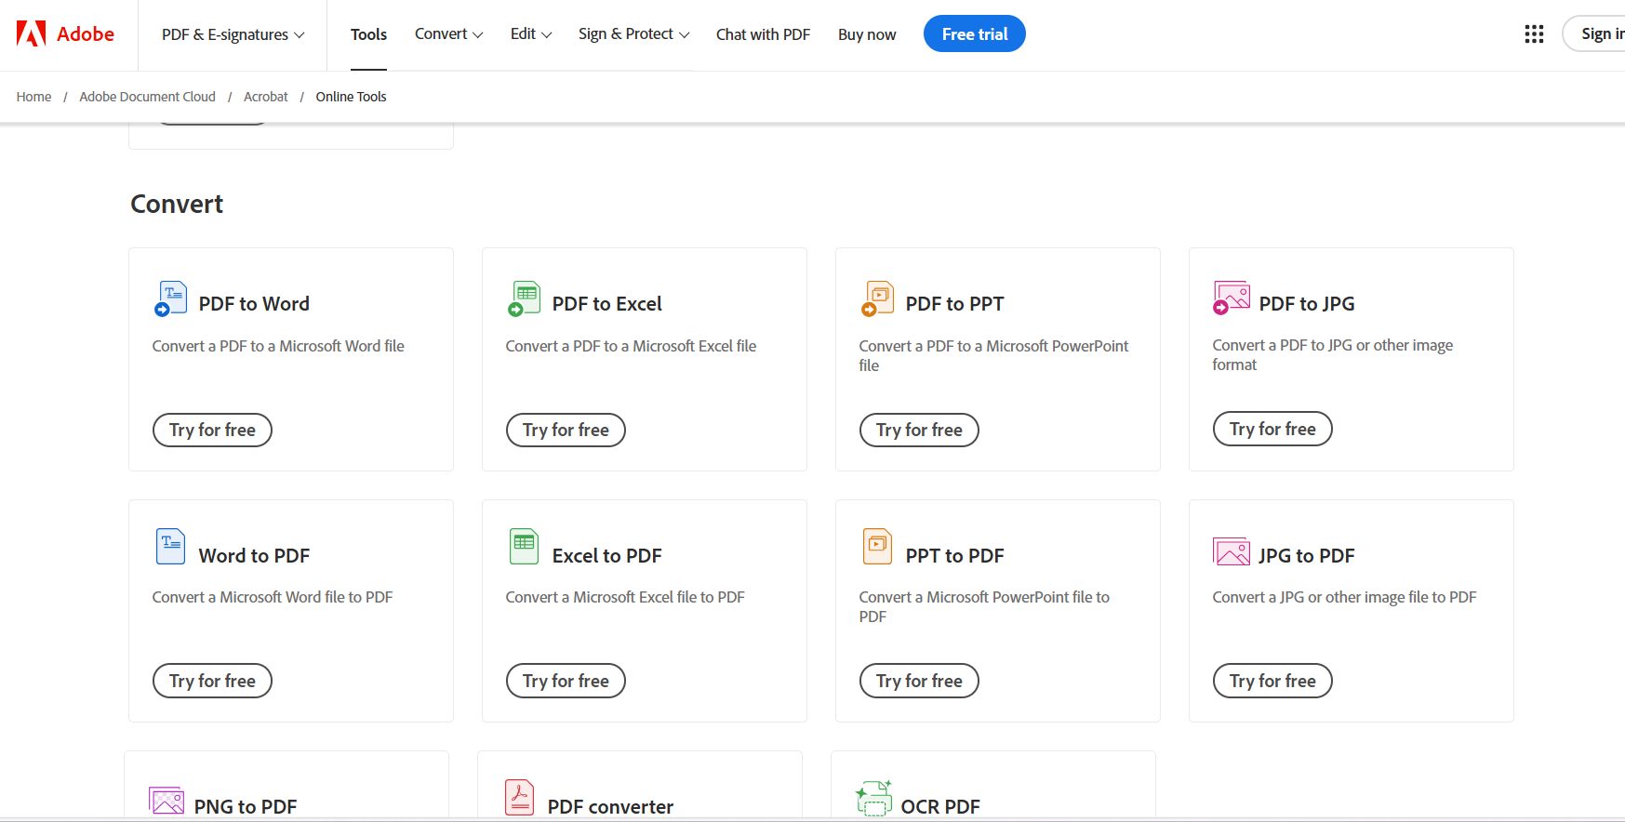
Task: Click the PPT to PDF icon
Action: [x=877, y=547]
